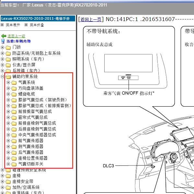Click the open folder icon for 辅助约束系统
Image resolution: width=194 pixels, height=194 pixels.
[x=8, y=77]
